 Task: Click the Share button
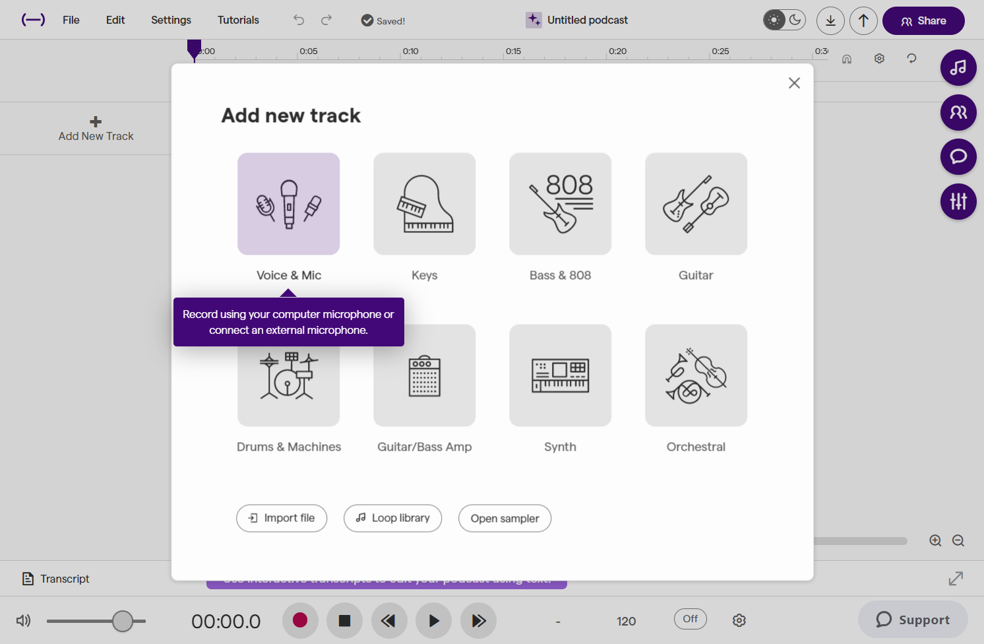tap(923, 20)
